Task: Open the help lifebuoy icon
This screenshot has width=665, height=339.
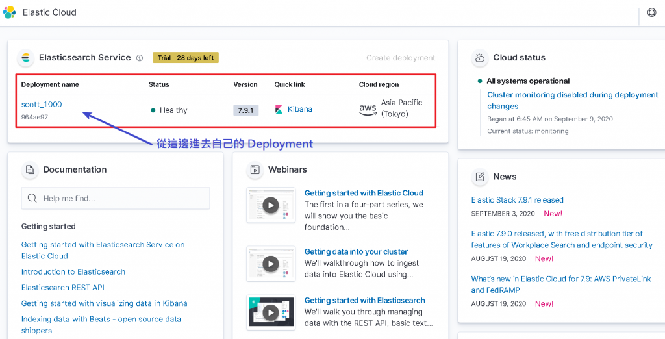Action: click(x=651, y=12)
